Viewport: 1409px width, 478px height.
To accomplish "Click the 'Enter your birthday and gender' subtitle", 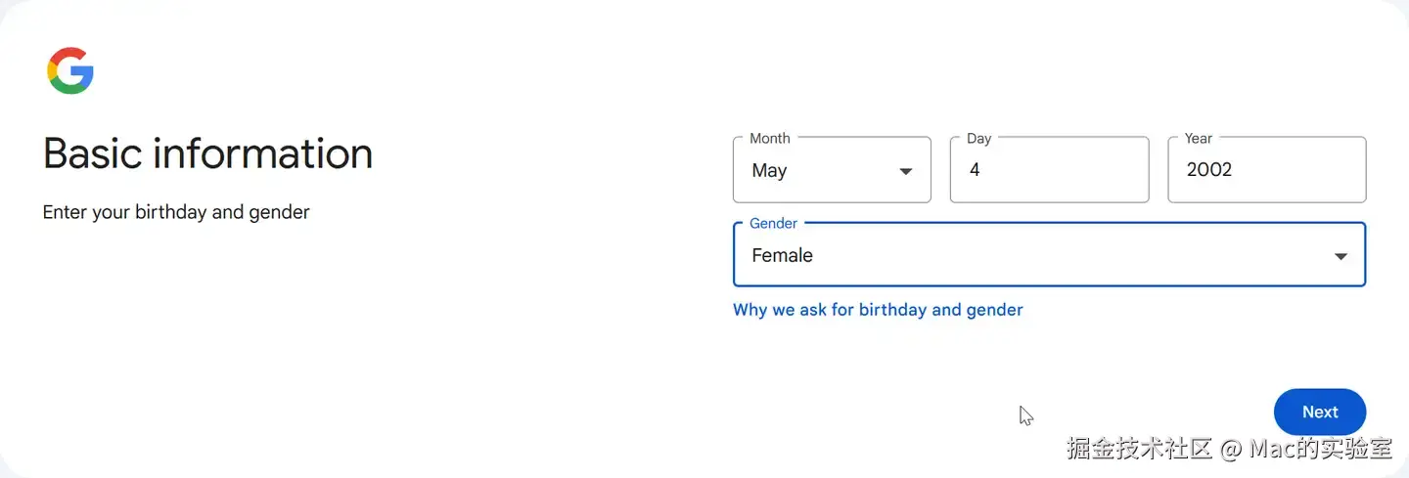I will (176, 212).
